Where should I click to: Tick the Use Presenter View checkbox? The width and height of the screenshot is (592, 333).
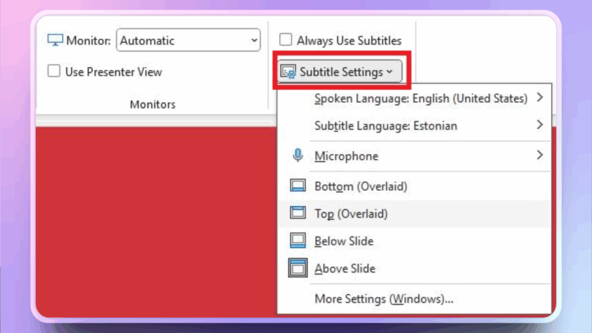pyautogui.click(x=54, y=72)
